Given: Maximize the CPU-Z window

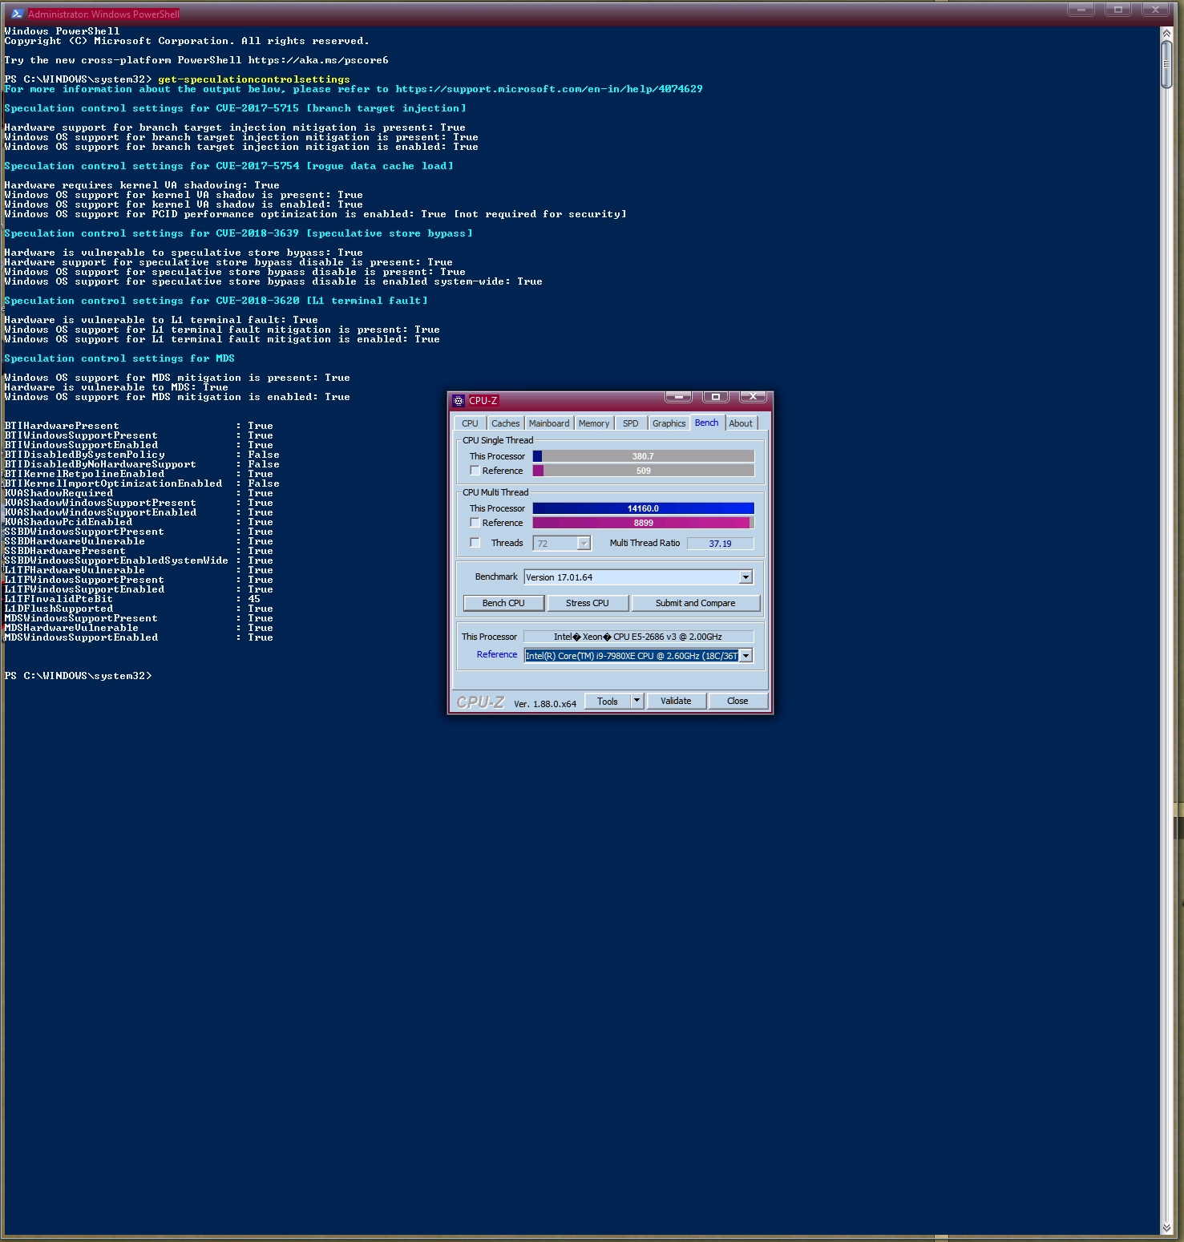Looking at the screenshot, I should point(715,397).
